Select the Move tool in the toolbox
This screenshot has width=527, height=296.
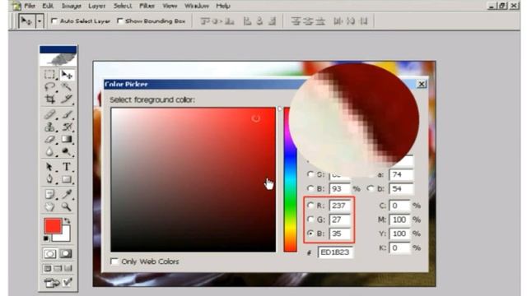coord(67,74)
